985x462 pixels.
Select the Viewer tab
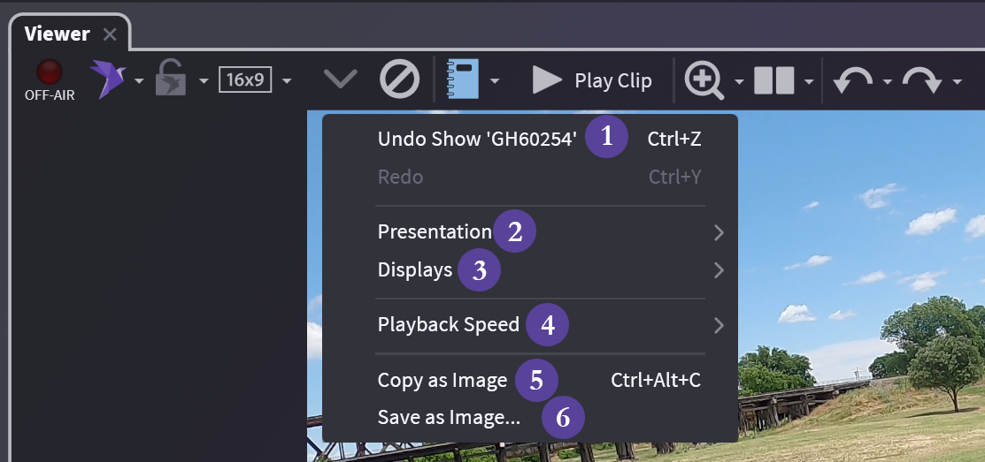(x=58, y=34)
